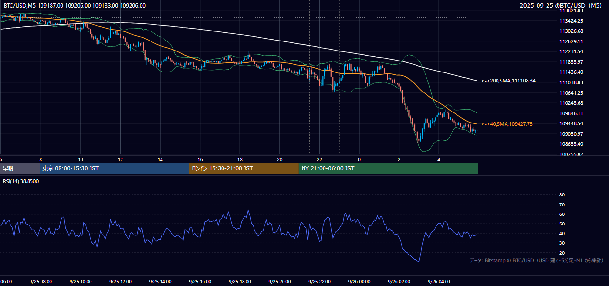This screenshot has height=286, width=609.
Task: Click price axis label 112629.11
Action: [571, 41]
